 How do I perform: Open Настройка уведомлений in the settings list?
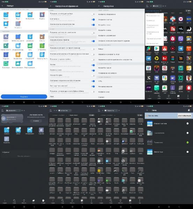pyautogui.click(x=120, y=36)
